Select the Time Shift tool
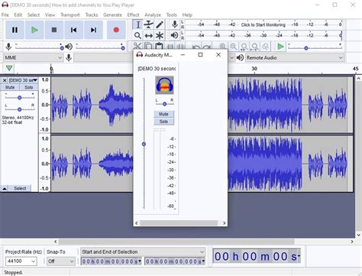The width and height of the screenshot is (362, 276). 148,35
